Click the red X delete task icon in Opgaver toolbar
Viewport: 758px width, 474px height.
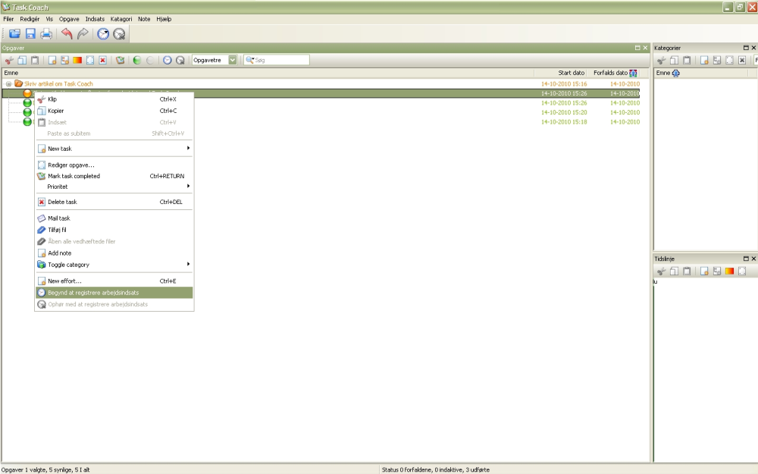pyautogui.click(x=102, y=60)
